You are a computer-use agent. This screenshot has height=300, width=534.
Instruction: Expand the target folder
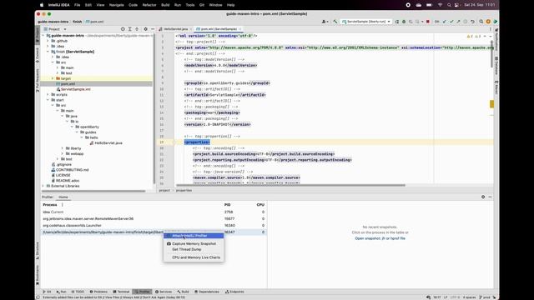pyautogui.click(x=53, y=78)
